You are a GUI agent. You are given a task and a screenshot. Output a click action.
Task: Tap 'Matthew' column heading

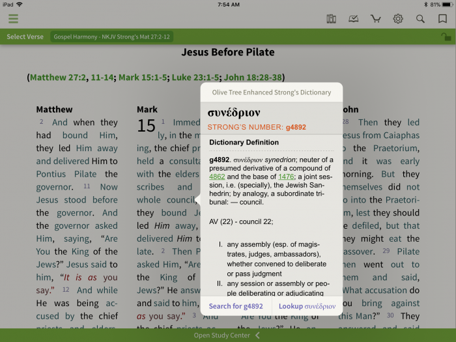[54, 109]
